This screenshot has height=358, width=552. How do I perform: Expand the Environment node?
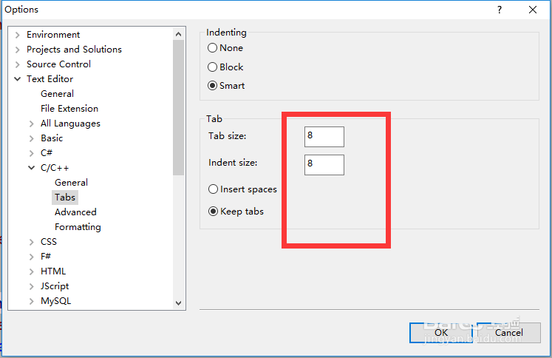(17, 35)
